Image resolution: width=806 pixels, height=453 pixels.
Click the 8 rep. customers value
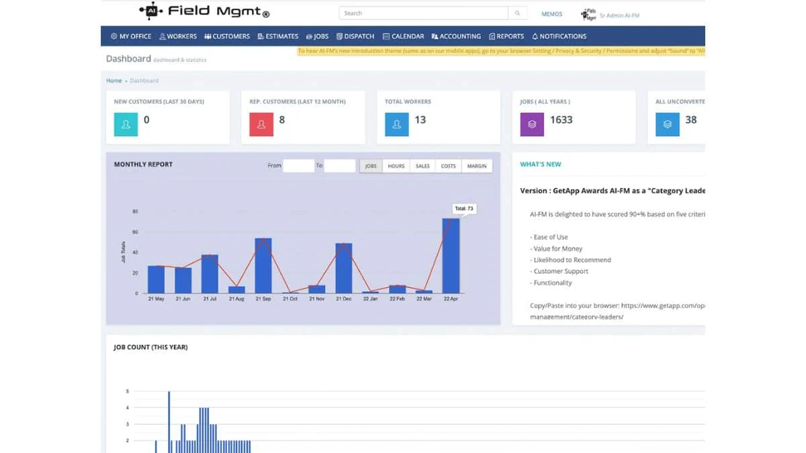282,120
